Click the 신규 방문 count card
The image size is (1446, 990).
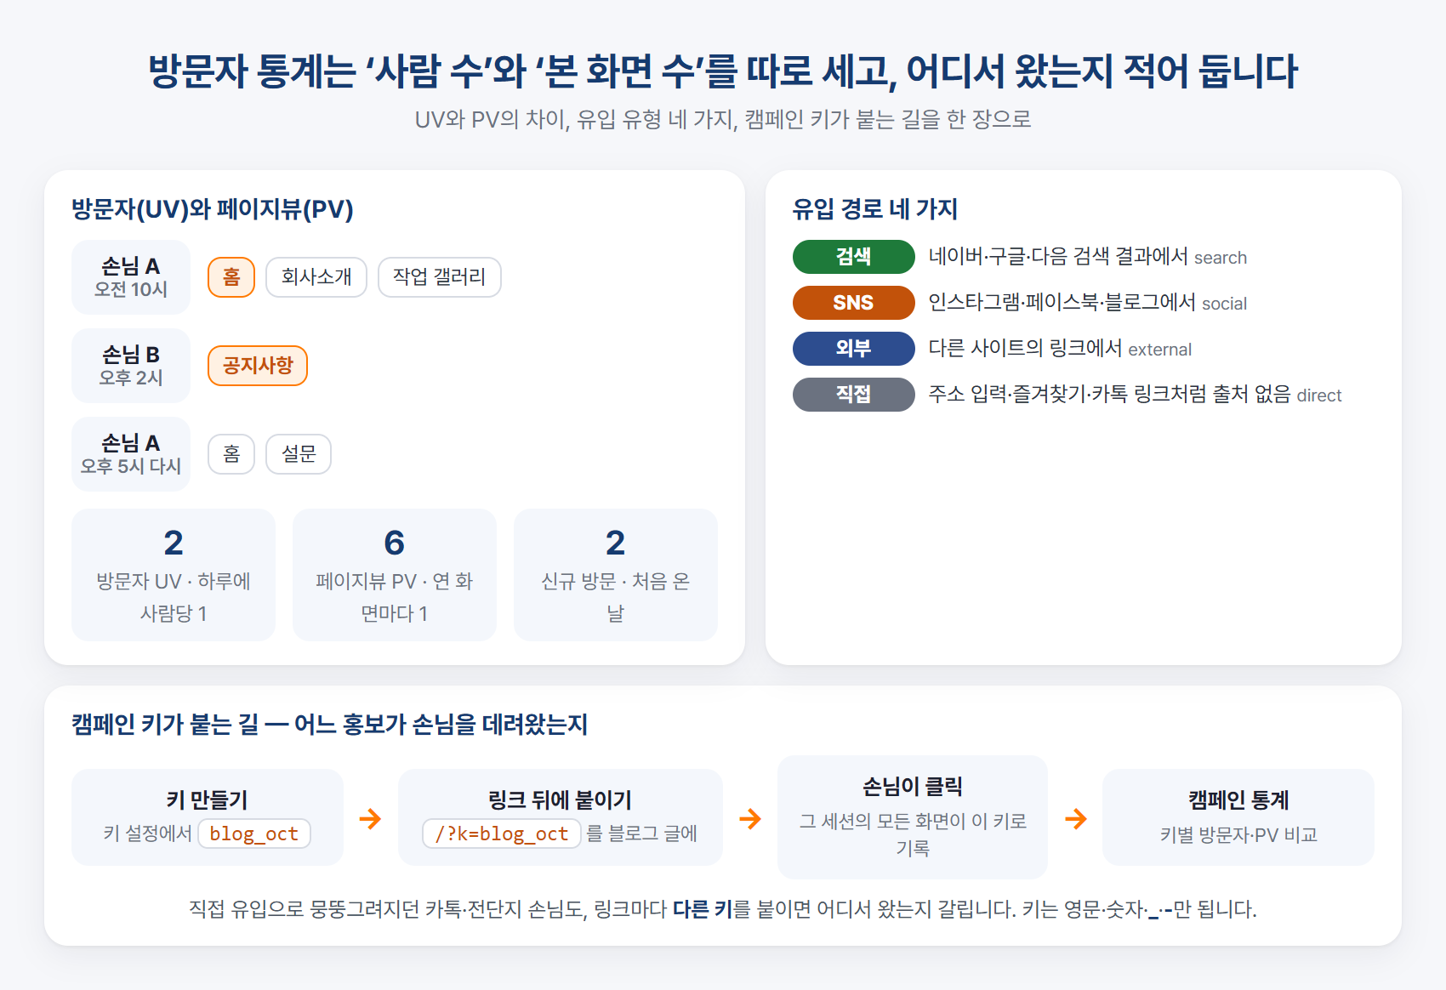(x=616, y=575)
